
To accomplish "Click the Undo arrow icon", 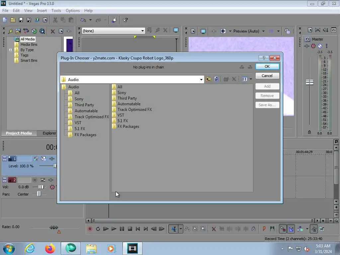I will pos(83,20).
